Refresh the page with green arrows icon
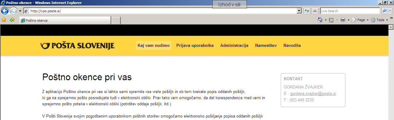This screenshot has height=120, width=394. click(x=307, y=11)
